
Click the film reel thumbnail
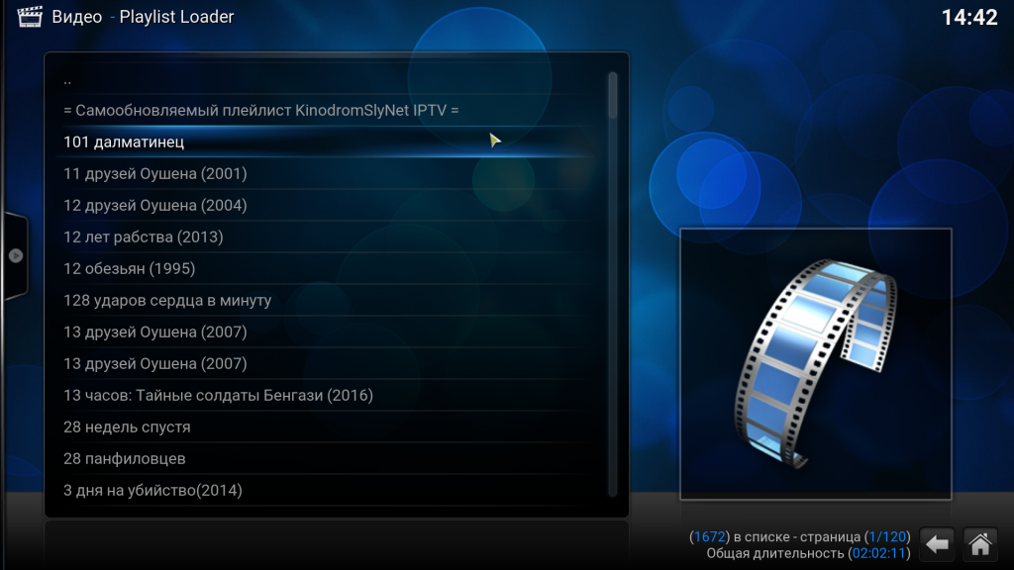814,363
